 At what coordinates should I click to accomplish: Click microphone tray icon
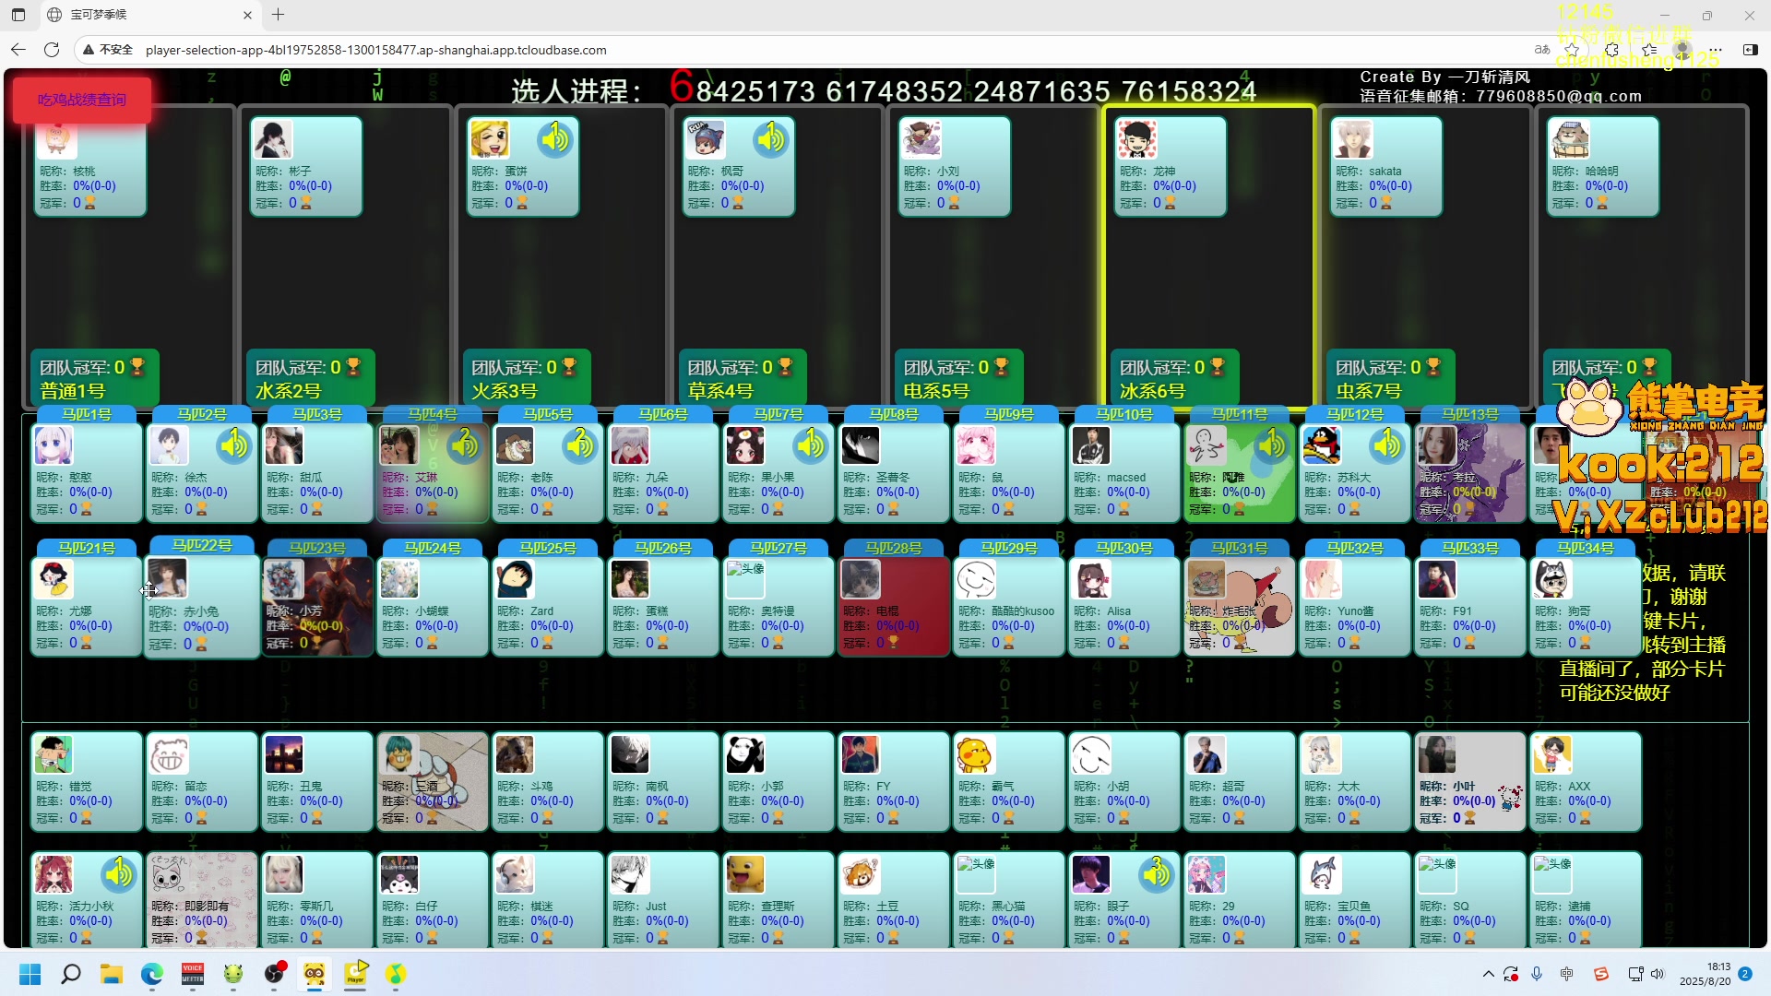coord(1537,974)
